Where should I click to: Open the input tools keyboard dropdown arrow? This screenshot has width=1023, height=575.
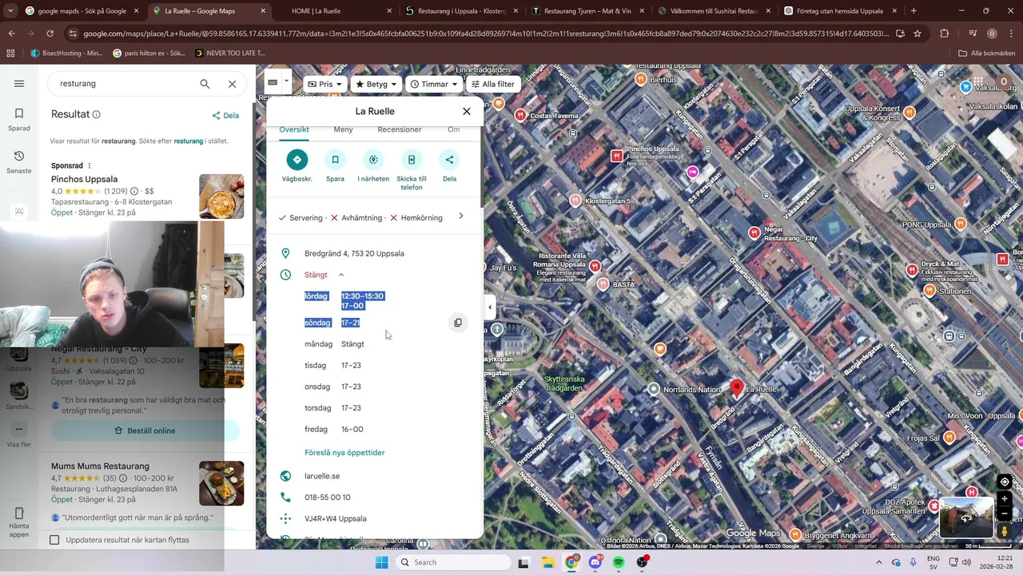[x=286, y=81]
